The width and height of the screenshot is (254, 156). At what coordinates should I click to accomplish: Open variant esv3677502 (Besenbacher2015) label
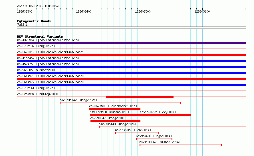(113, 106)
